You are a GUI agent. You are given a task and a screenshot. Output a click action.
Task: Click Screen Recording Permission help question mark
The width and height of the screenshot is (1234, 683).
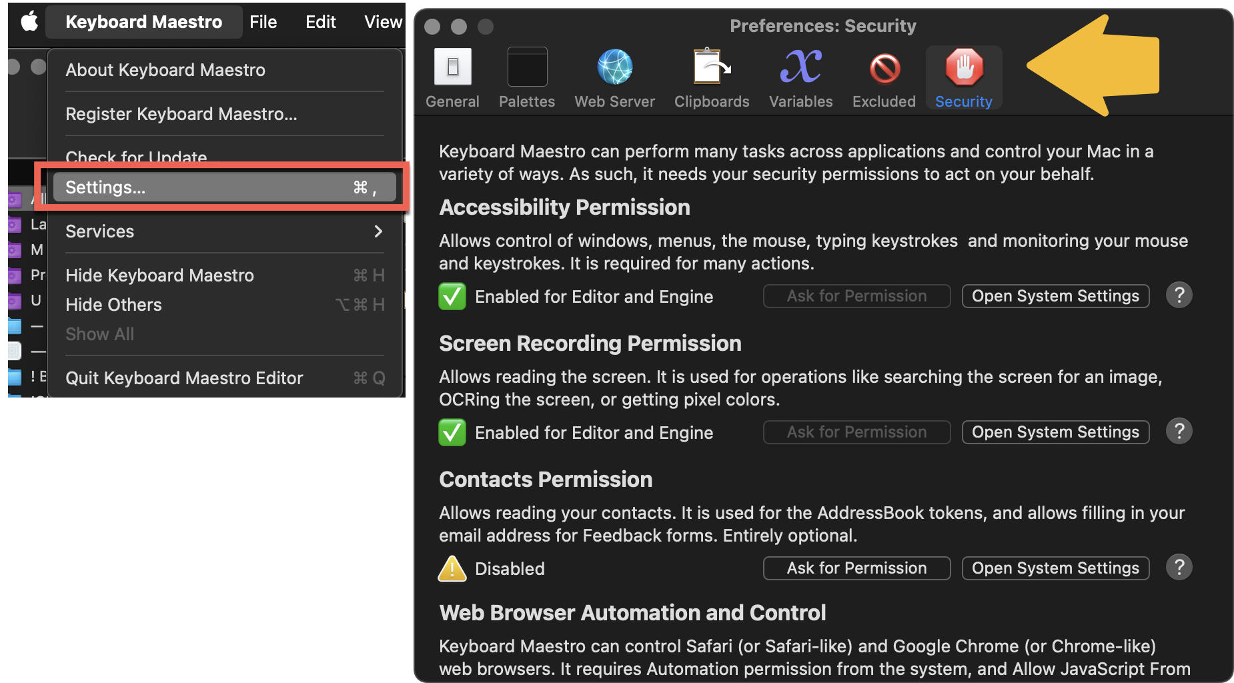[x=1179, y=431]
